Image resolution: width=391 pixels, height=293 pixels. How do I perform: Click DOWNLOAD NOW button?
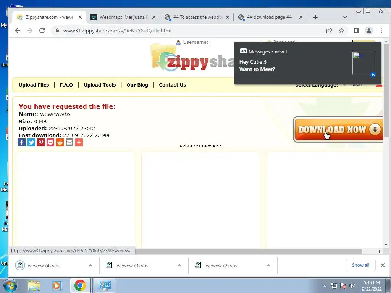pos(338,130)
